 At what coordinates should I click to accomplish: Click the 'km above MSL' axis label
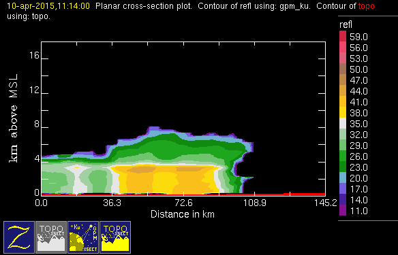point(13,118)
